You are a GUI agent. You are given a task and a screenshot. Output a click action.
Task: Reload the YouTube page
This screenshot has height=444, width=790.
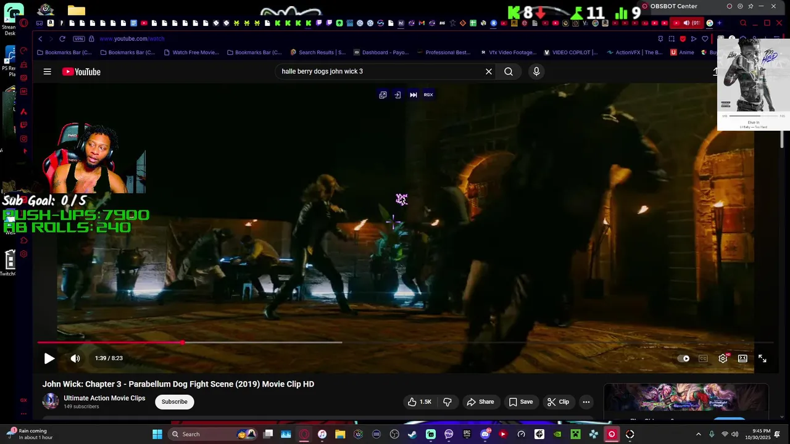62,39
